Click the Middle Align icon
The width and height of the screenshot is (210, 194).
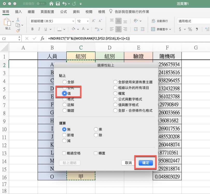118,21
